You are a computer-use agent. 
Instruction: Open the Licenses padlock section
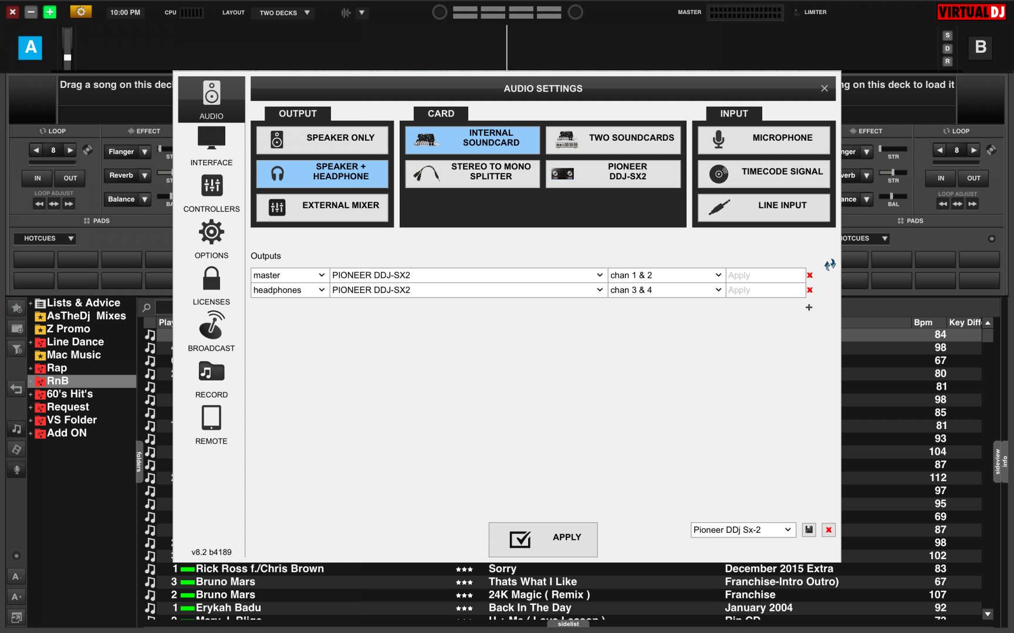coord(211,285)
